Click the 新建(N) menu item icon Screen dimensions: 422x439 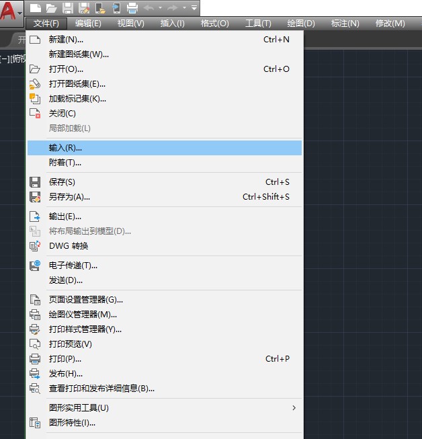pos(35,40)
